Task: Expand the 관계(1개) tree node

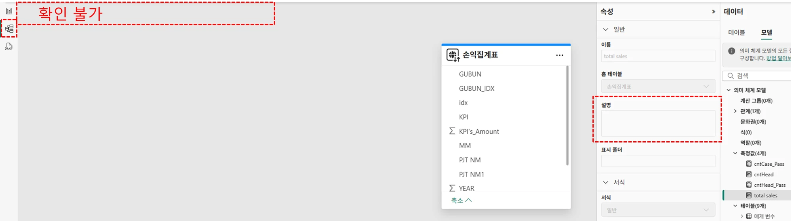Action: click(735, 111)
